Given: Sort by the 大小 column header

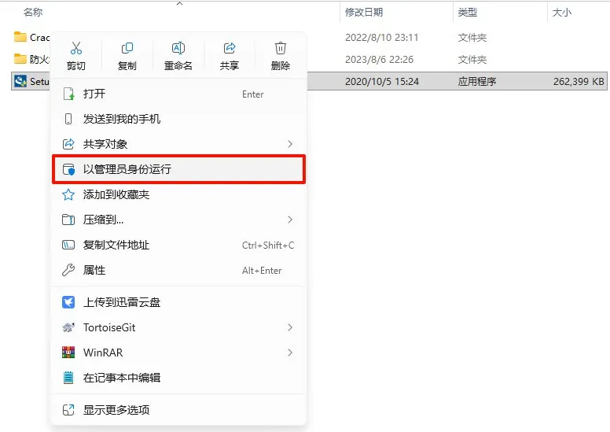Looking at the screenshot, I should 562,13.
